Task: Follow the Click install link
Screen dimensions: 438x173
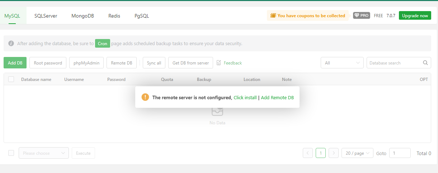Action: pos(245,97)
